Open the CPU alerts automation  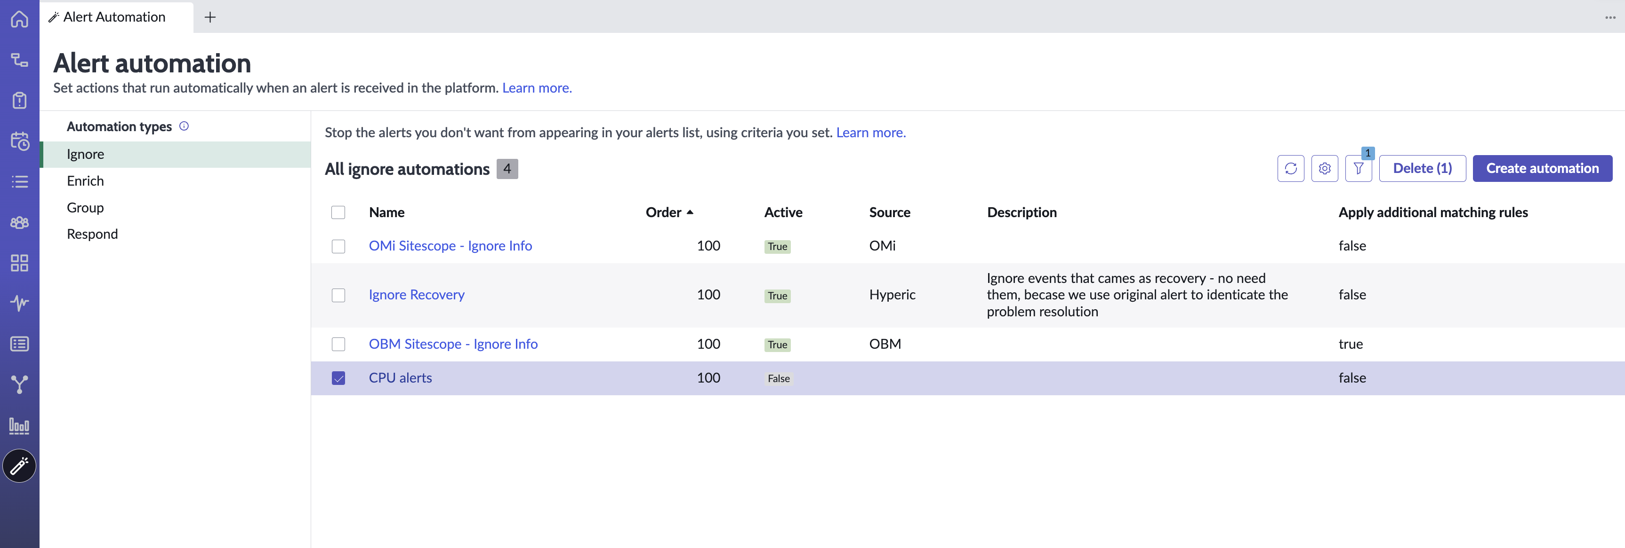click(x=400, y=378)
